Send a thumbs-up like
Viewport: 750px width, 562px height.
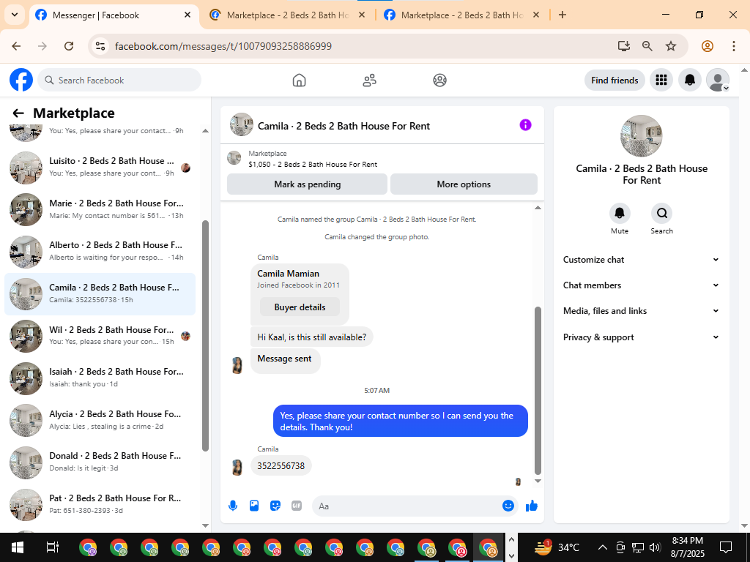pyautogui.click(x=532, y=506)
